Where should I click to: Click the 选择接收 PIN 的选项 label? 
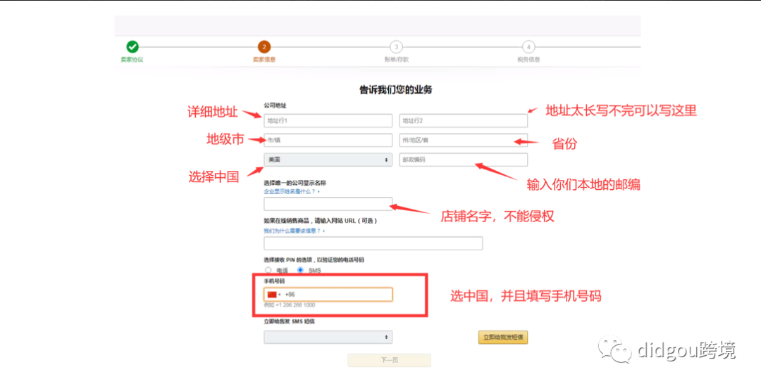(x=314, y=260)
